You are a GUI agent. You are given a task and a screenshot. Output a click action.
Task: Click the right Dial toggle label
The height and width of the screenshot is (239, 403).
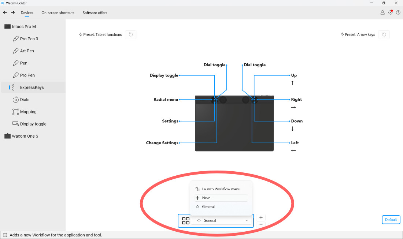tap(255, 65)
